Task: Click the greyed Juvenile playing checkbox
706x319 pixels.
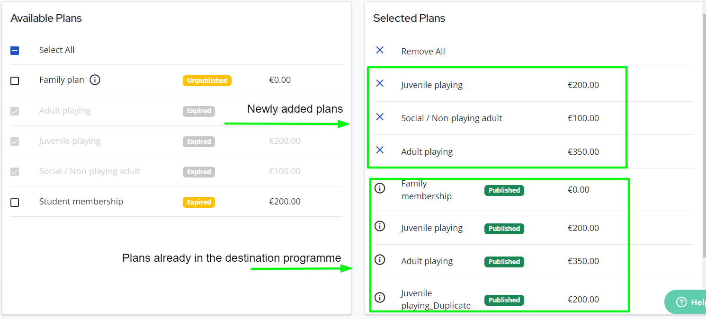Action: [15, 142]
